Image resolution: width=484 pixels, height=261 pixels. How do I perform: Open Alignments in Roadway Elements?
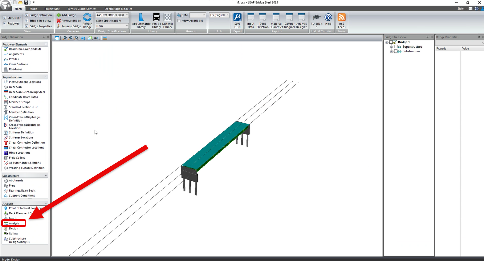16,54
